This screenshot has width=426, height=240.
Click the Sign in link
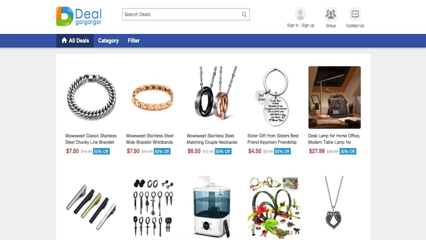(292, 25)
